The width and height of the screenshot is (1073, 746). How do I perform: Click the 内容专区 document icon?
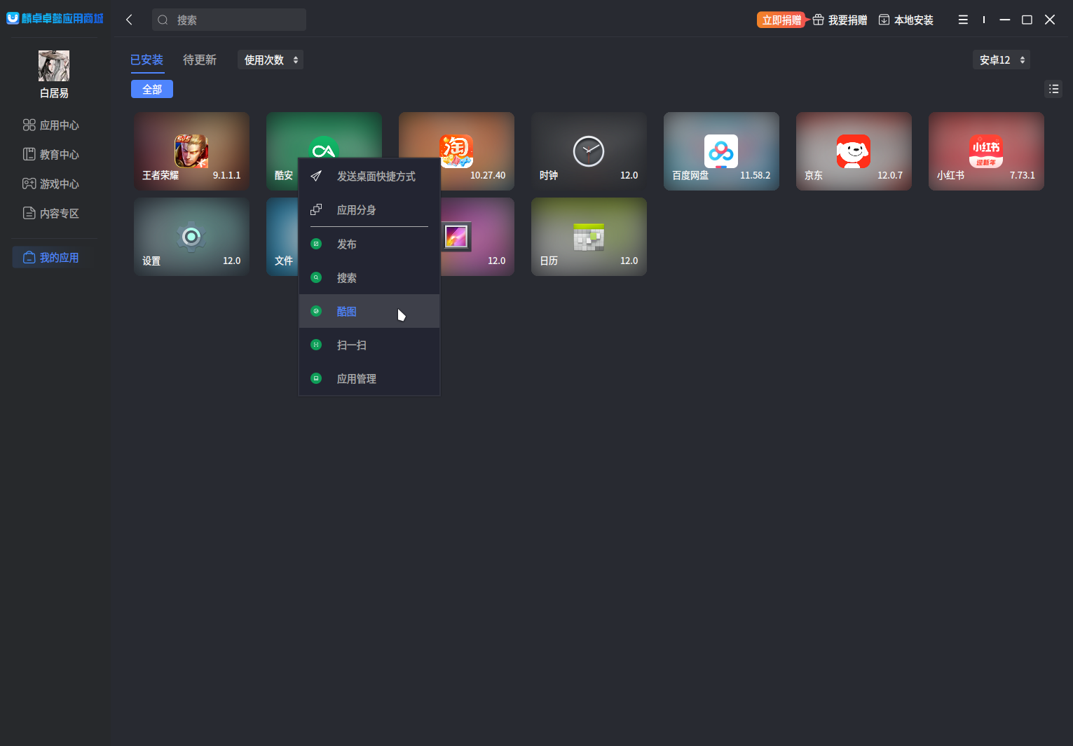click(x=29, y=213)
